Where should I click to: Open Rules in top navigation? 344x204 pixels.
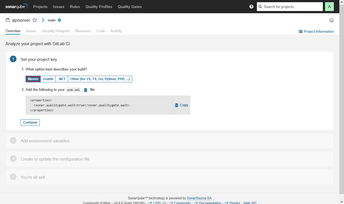tap(75, 7)
